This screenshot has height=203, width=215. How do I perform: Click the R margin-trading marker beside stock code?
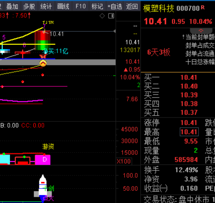coord(203,7)
